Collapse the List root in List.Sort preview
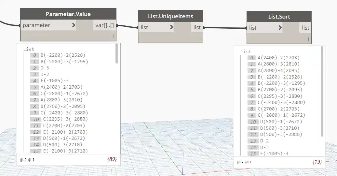This screenshot has height=176, width=337. point(246,51)
